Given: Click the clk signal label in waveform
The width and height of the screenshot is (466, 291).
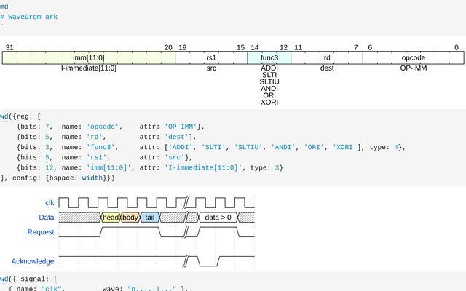Looking at the screenshot, I should 50,202.
